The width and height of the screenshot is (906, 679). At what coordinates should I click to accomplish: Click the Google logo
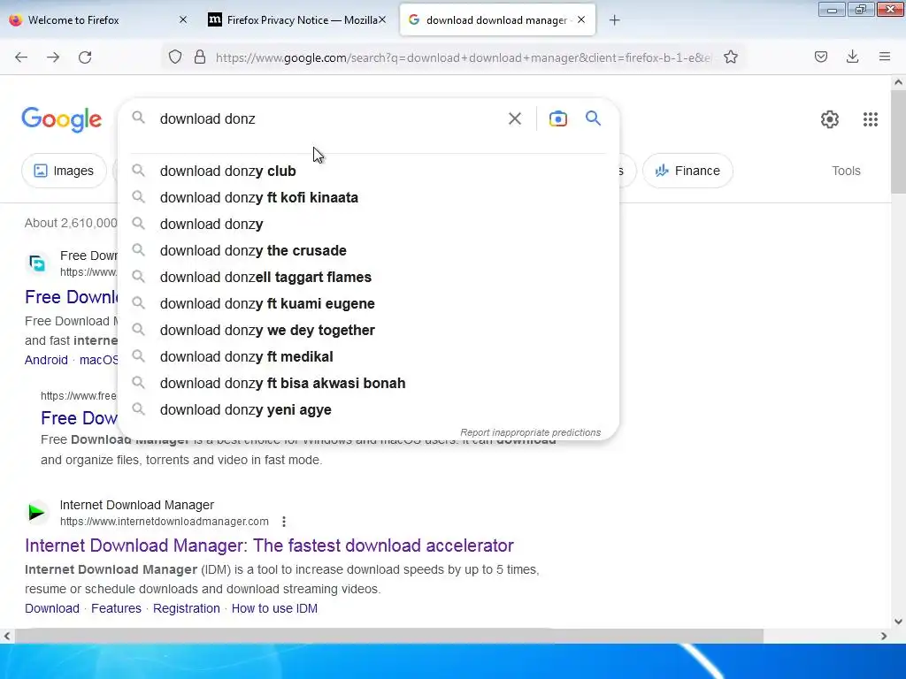point(62,119)
